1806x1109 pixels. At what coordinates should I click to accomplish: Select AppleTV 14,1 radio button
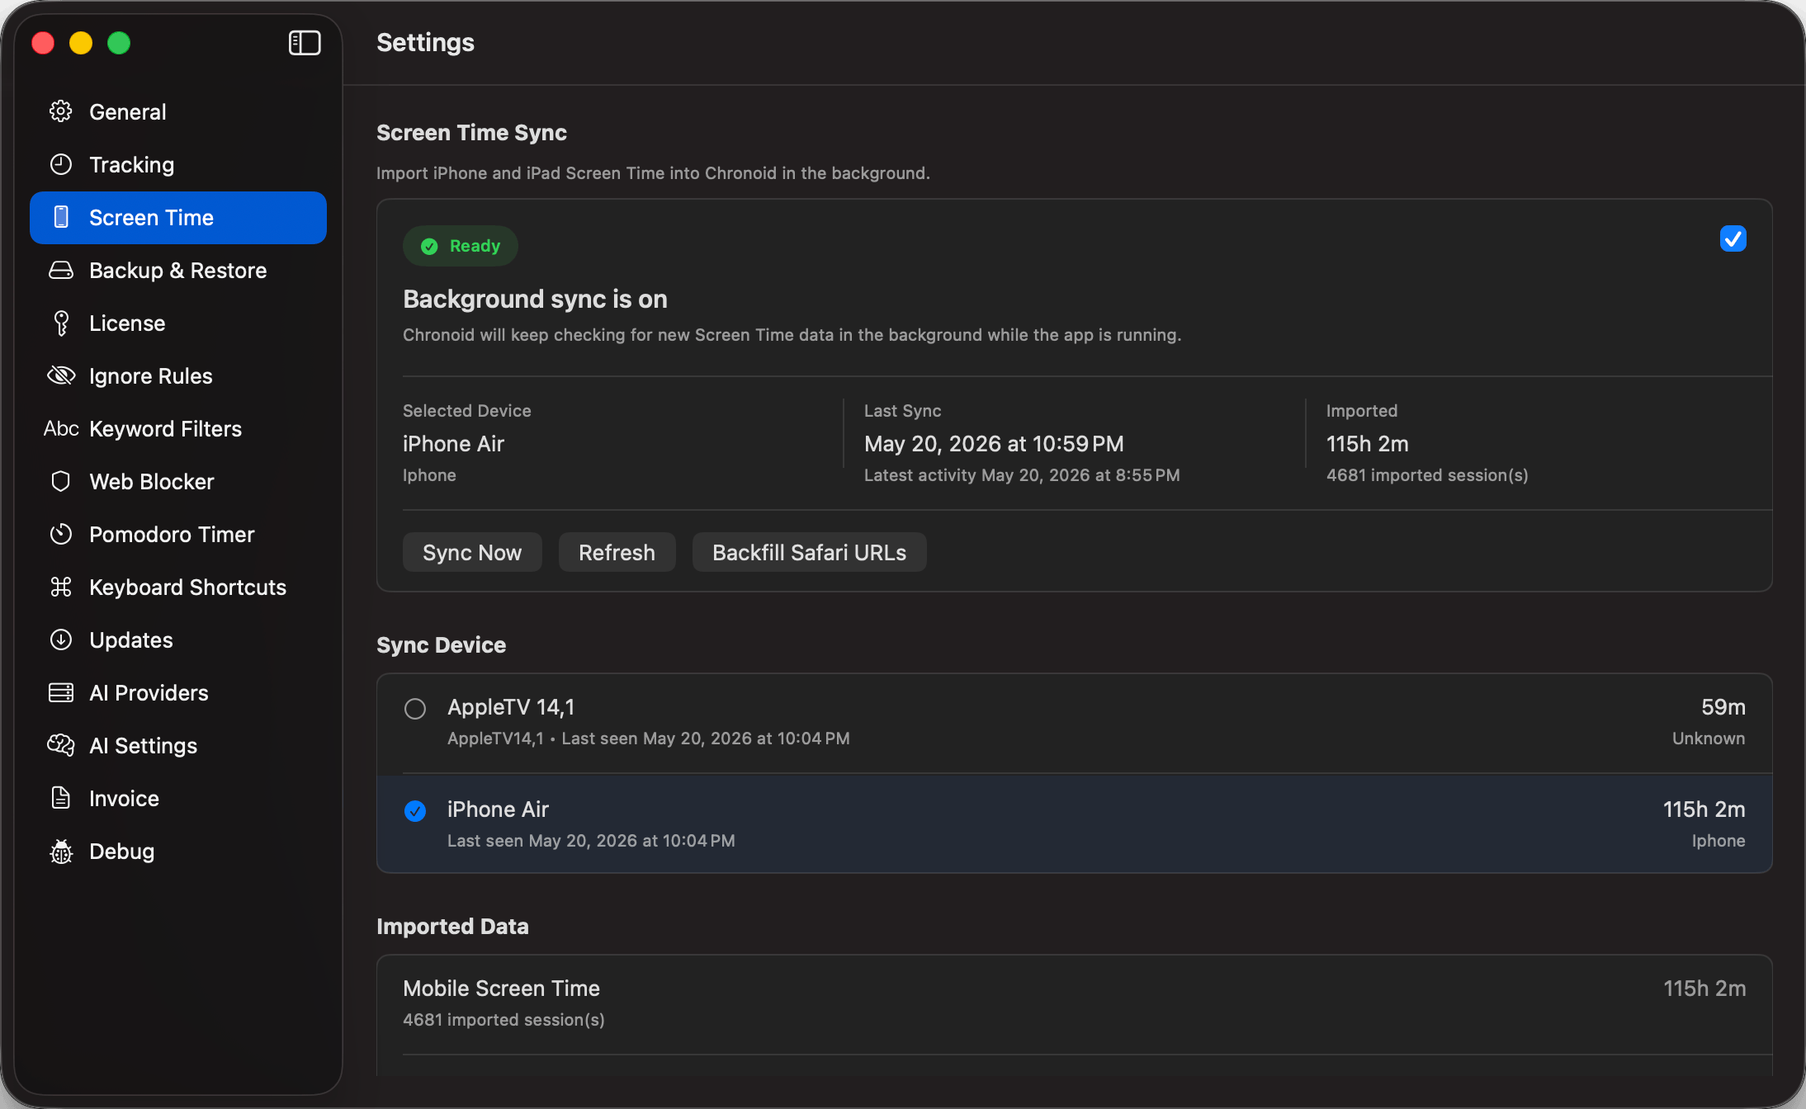415,709
